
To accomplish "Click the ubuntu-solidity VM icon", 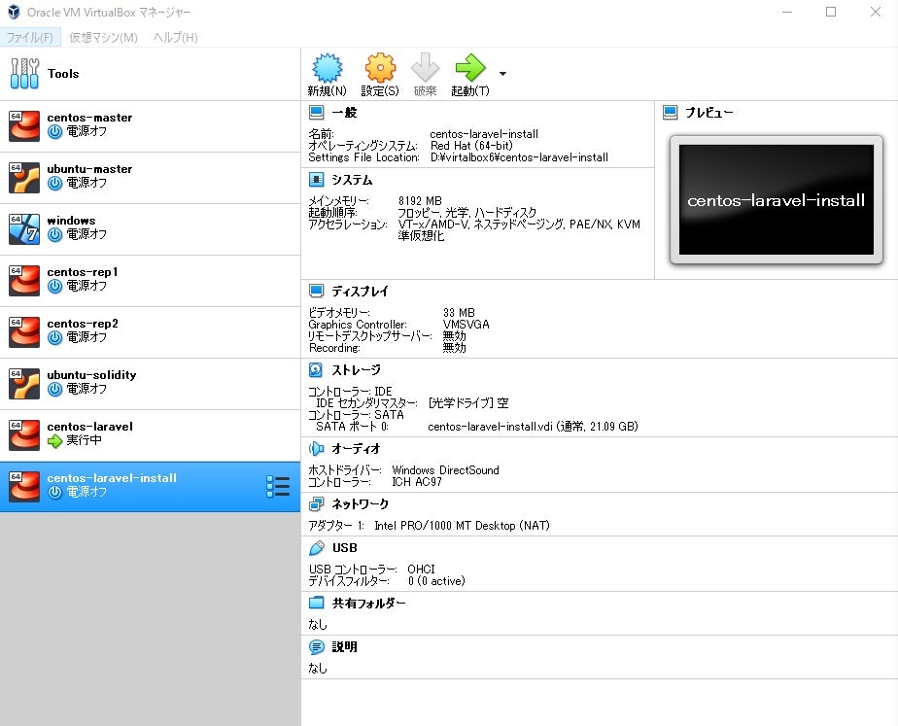I will pos(24,384).
